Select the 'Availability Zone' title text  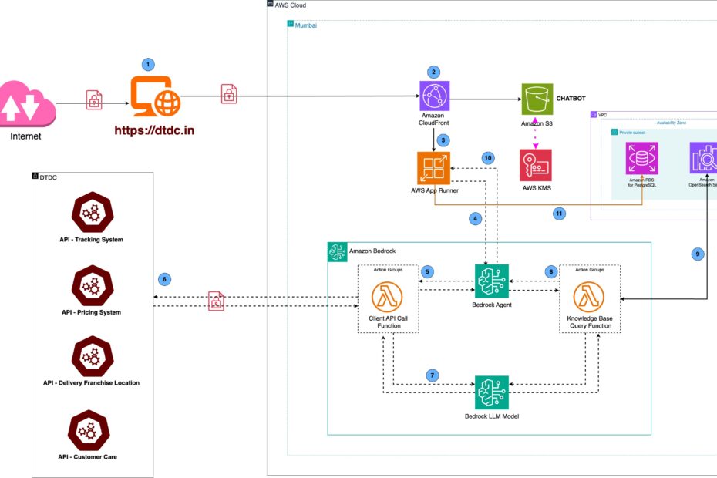click(x=672, y=123)
